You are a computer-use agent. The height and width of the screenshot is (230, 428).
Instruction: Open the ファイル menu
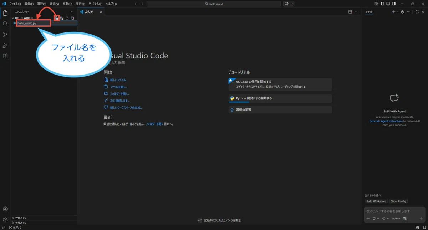coord(15,4)
